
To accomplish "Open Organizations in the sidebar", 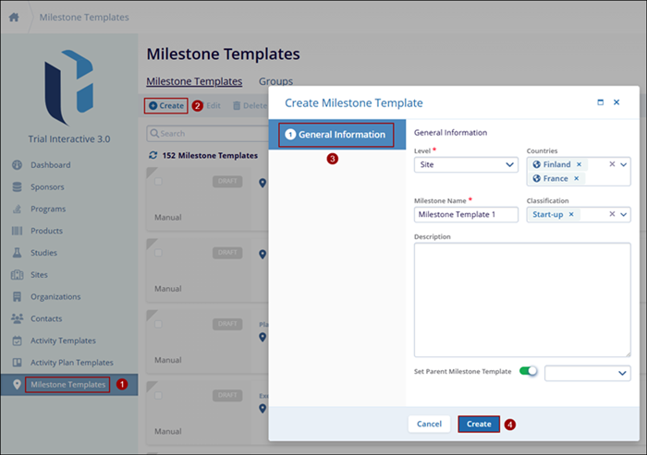I will [55, 297].
